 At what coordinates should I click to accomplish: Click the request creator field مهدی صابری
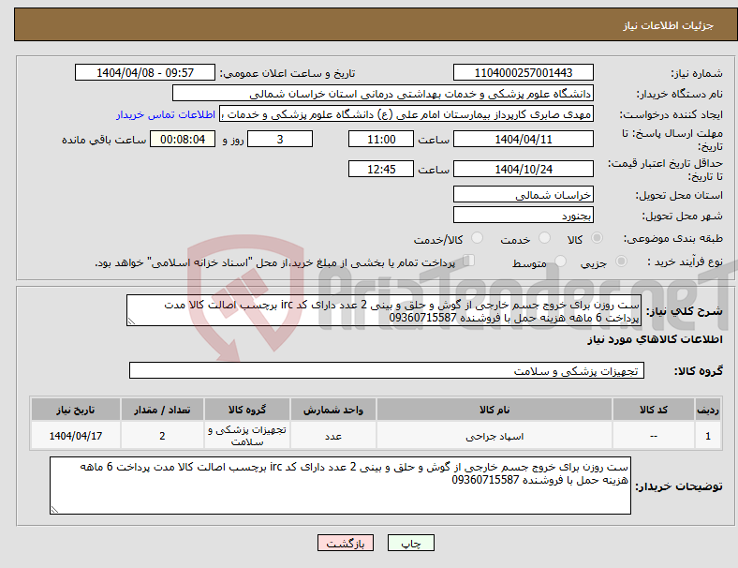(x=406, y=114)
